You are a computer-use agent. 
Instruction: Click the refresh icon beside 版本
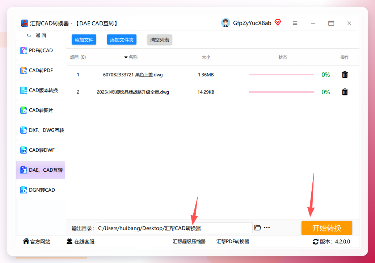(315, 242)
